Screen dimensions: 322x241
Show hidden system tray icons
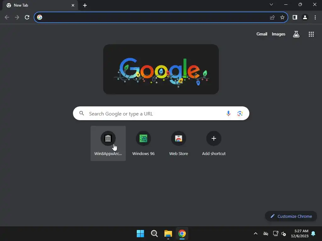256,233
